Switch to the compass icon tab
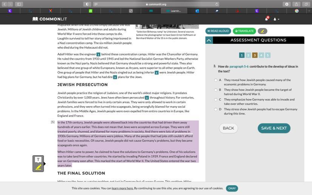312x195 pixels. pos(131,11)
